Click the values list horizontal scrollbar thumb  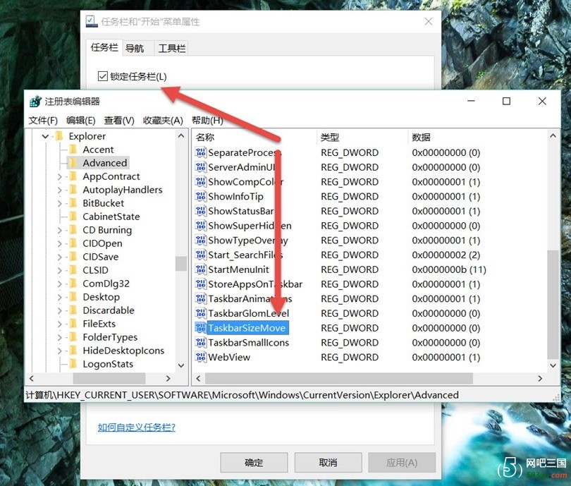[338, 378]
